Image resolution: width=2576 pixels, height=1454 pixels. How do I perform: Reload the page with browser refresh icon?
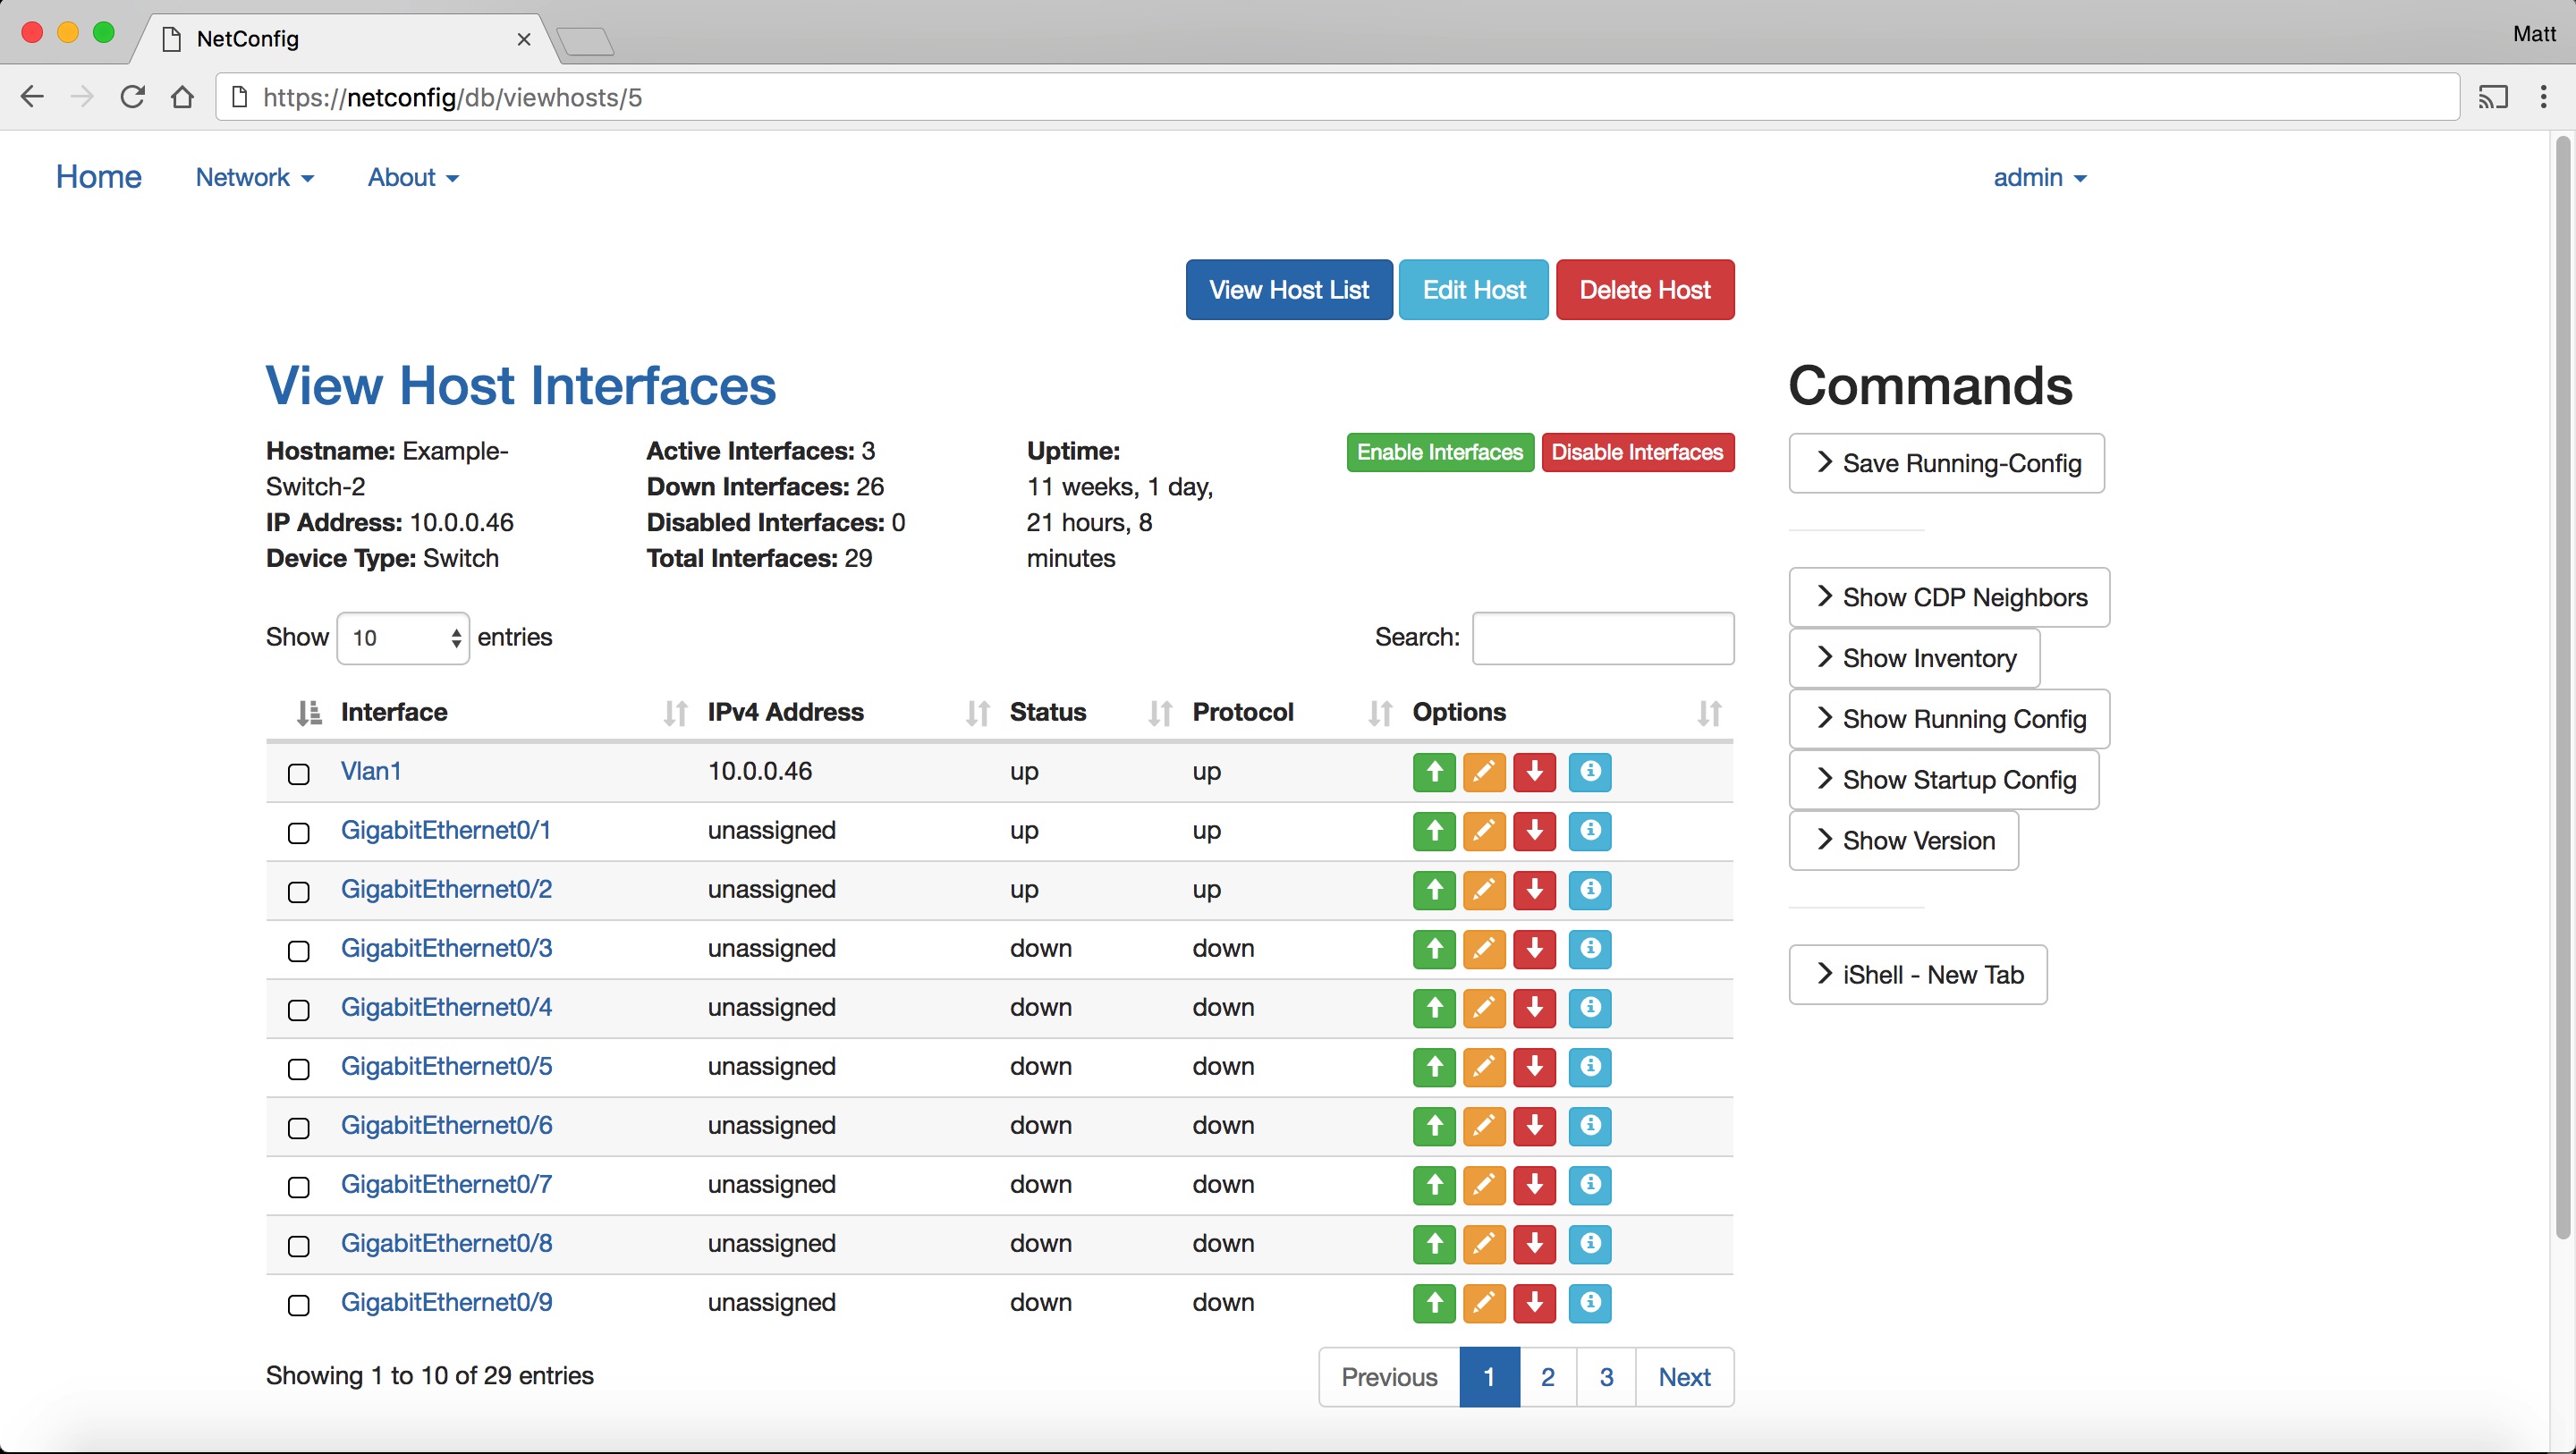[x=132, y=97]
